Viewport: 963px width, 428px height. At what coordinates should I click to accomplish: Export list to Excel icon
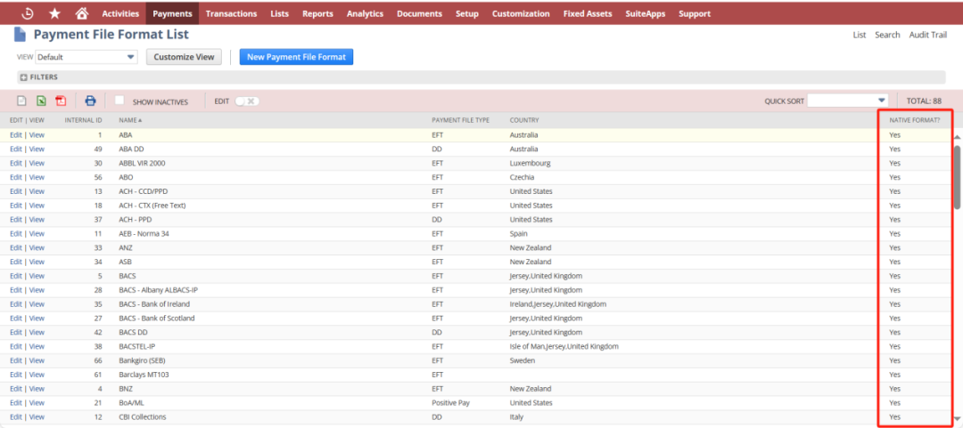click(x=41, y=101)
